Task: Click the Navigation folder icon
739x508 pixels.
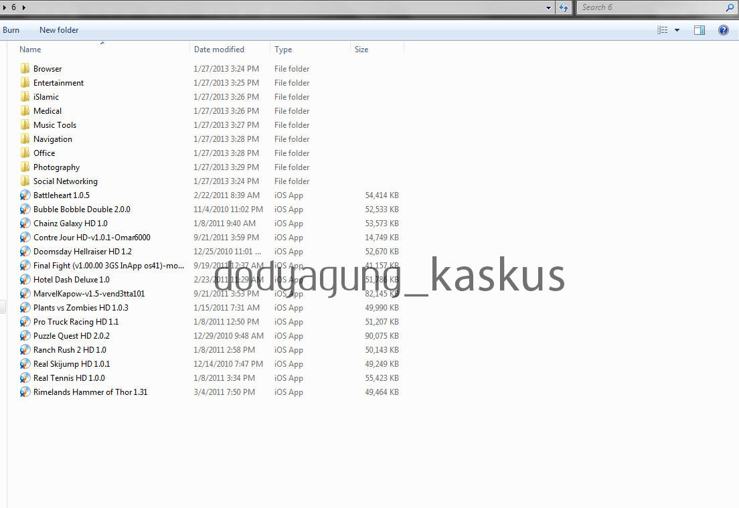Action: point(25,139)
